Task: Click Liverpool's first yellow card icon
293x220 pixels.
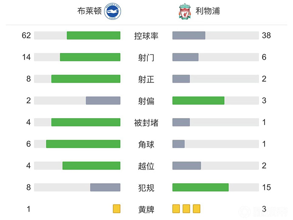Action: point(176,209)
